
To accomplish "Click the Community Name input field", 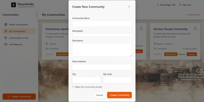I will [x=102, y=24].
